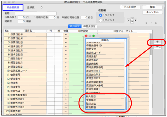Click the 行 cell of 伝票日付年 row
Image resolution: width=167 pixels, height=117 pixels.
tap(51, 34)
